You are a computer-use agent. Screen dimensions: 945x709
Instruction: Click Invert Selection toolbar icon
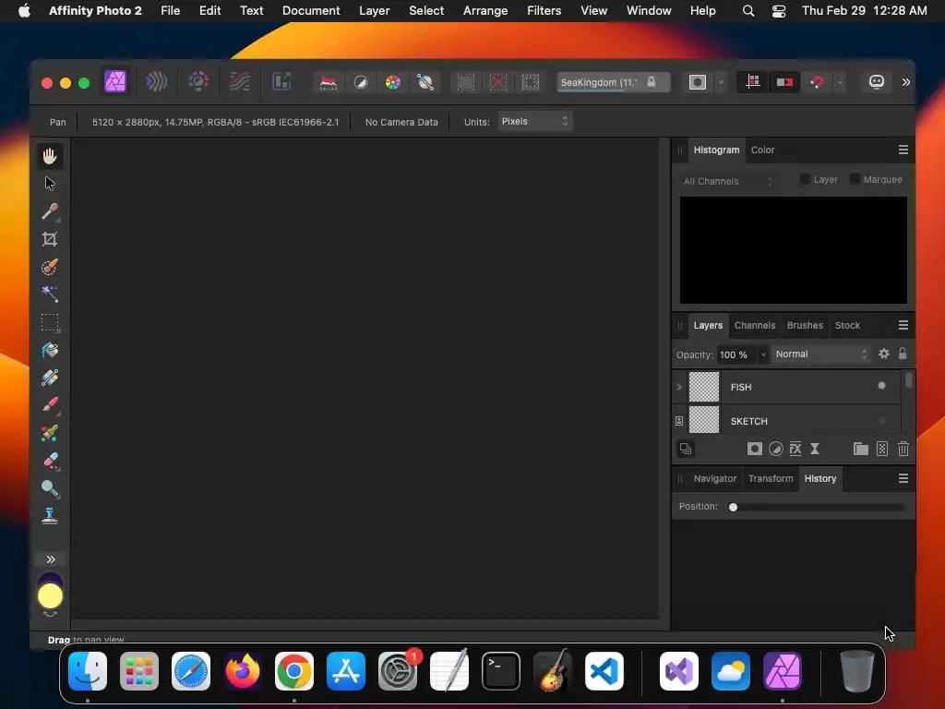point(531,82)
